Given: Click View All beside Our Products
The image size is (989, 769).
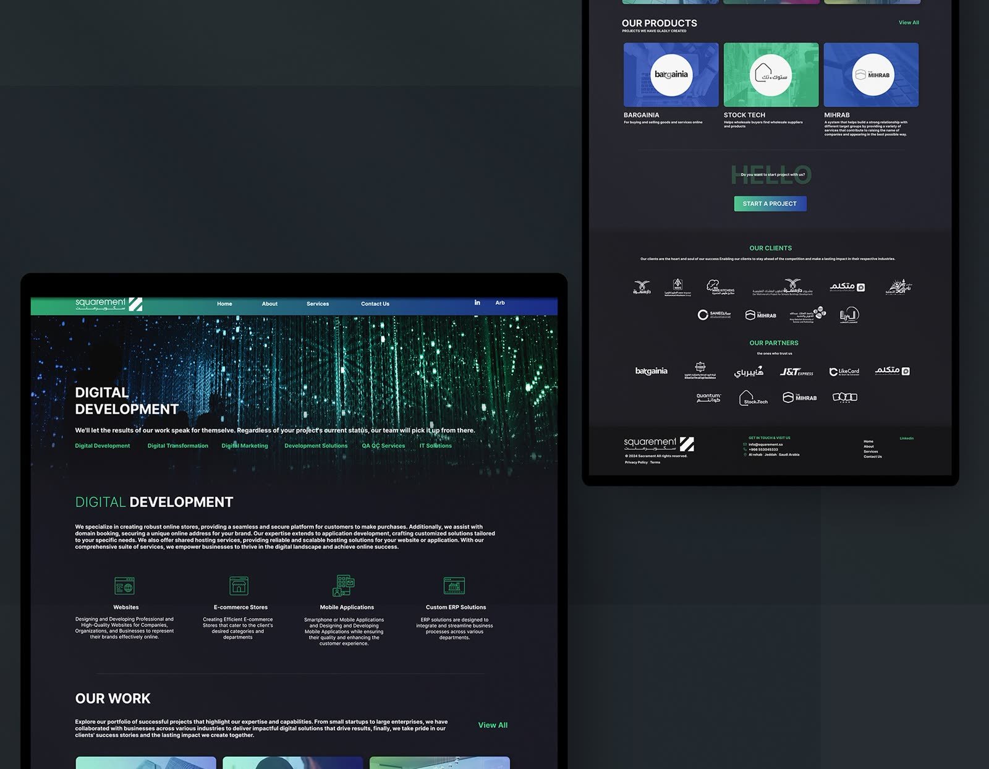Looking at the screenshot, I should click(x=909, y=22).
